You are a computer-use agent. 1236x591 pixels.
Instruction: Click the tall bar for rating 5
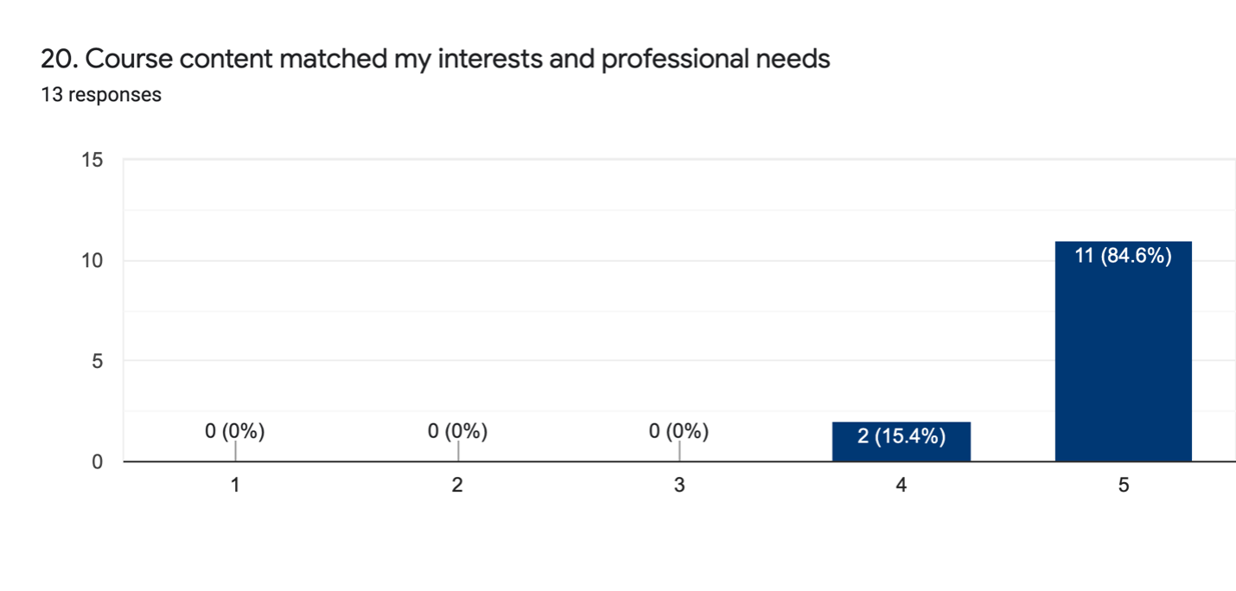1123,363
